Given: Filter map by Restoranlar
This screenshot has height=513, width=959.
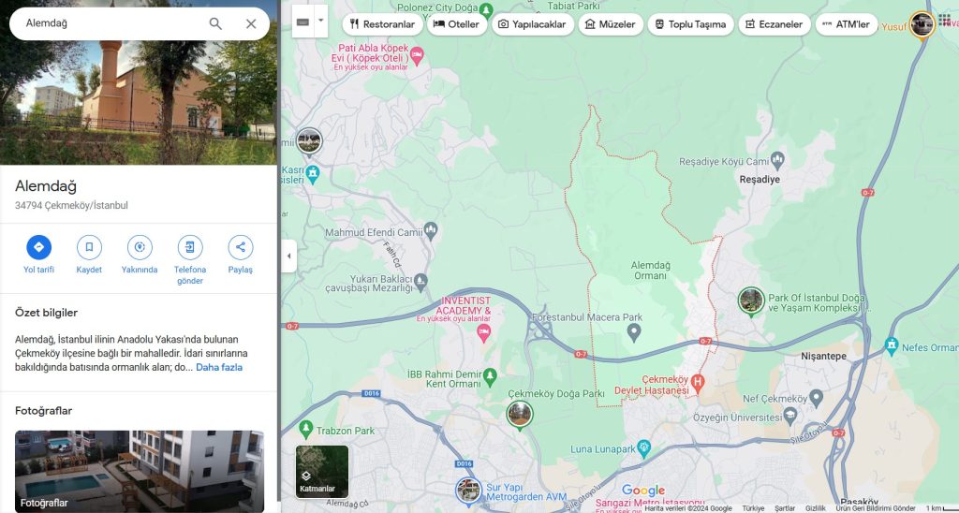Looking at the screenshot, I should [x=382, y=24].
